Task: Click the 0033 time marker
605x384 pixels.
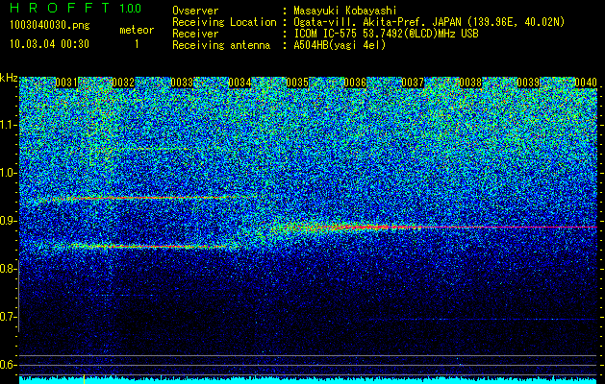Action: coord(182,83)
